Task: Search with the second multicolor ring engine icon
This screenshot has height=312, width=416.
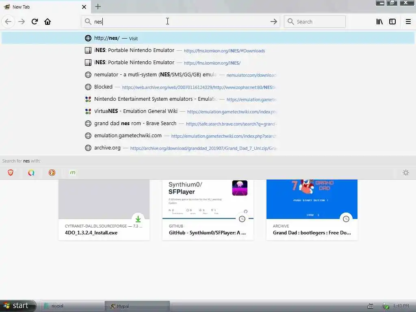Action: 31,173
